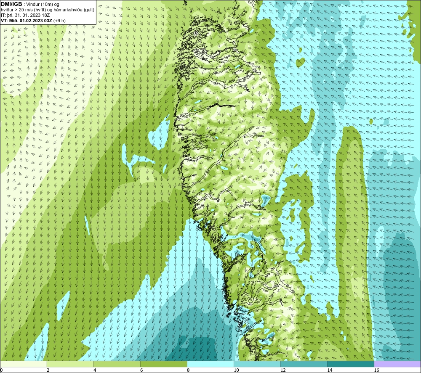This screenshot has width=421, height=373.
Task: Click the 'IT: þri. 31. 01. 2023 18Z' line
Action: [26, 15]
